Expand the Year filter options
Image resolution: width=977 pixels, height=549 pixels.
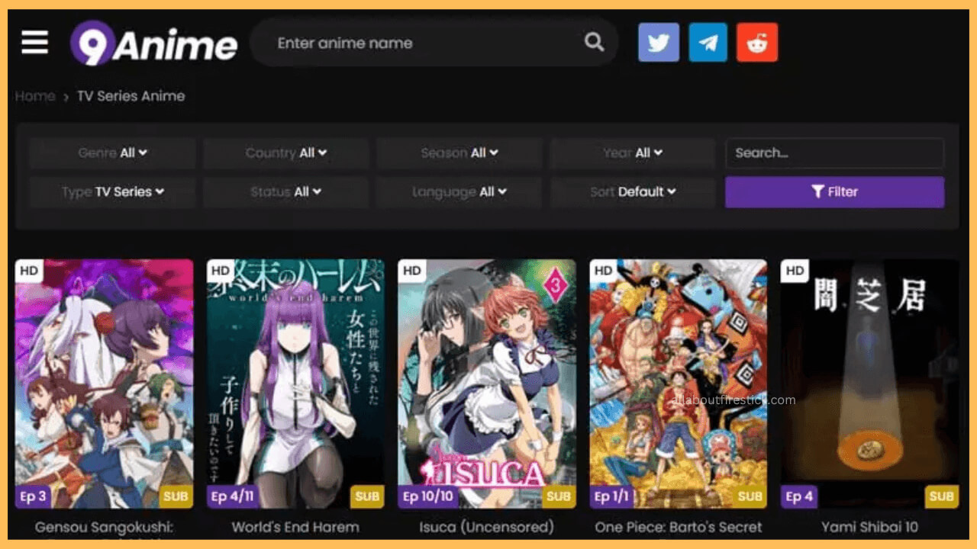(x=633, y=152)
